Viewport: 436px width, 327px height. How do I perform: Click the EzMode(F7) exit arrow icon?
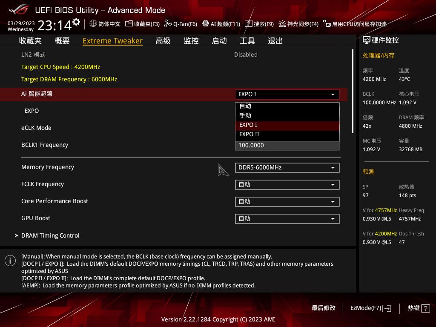(x=387, y=308)
